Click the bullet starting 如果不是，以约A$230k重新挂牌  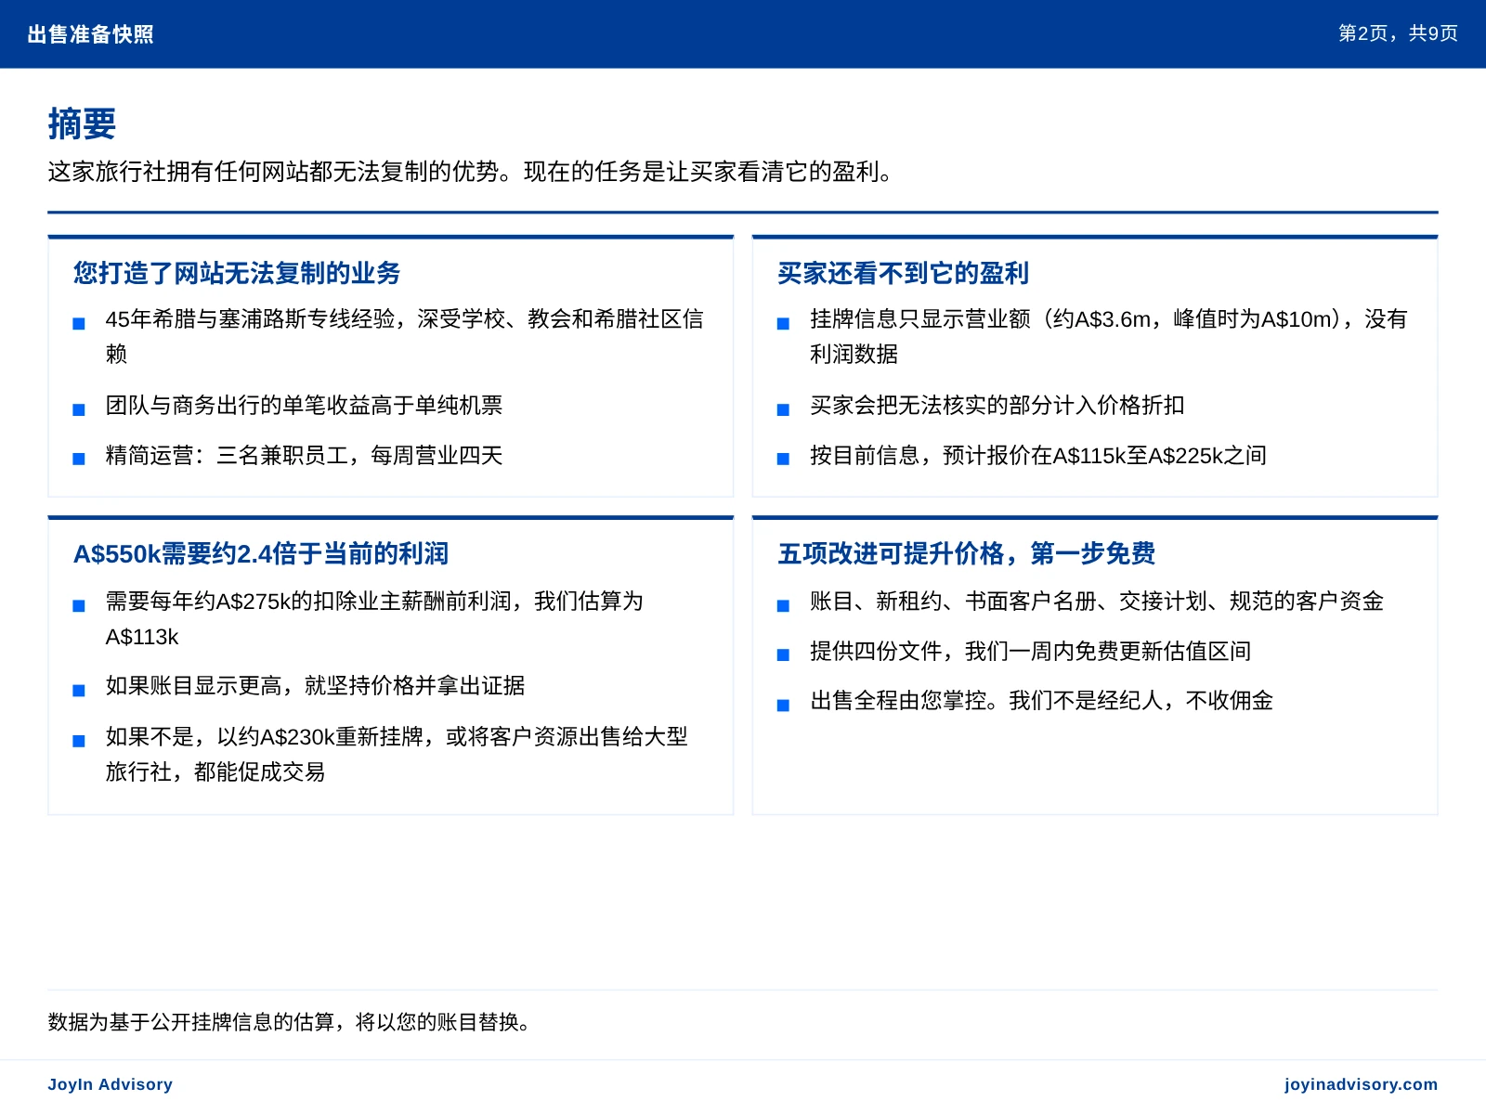point(397,754)
